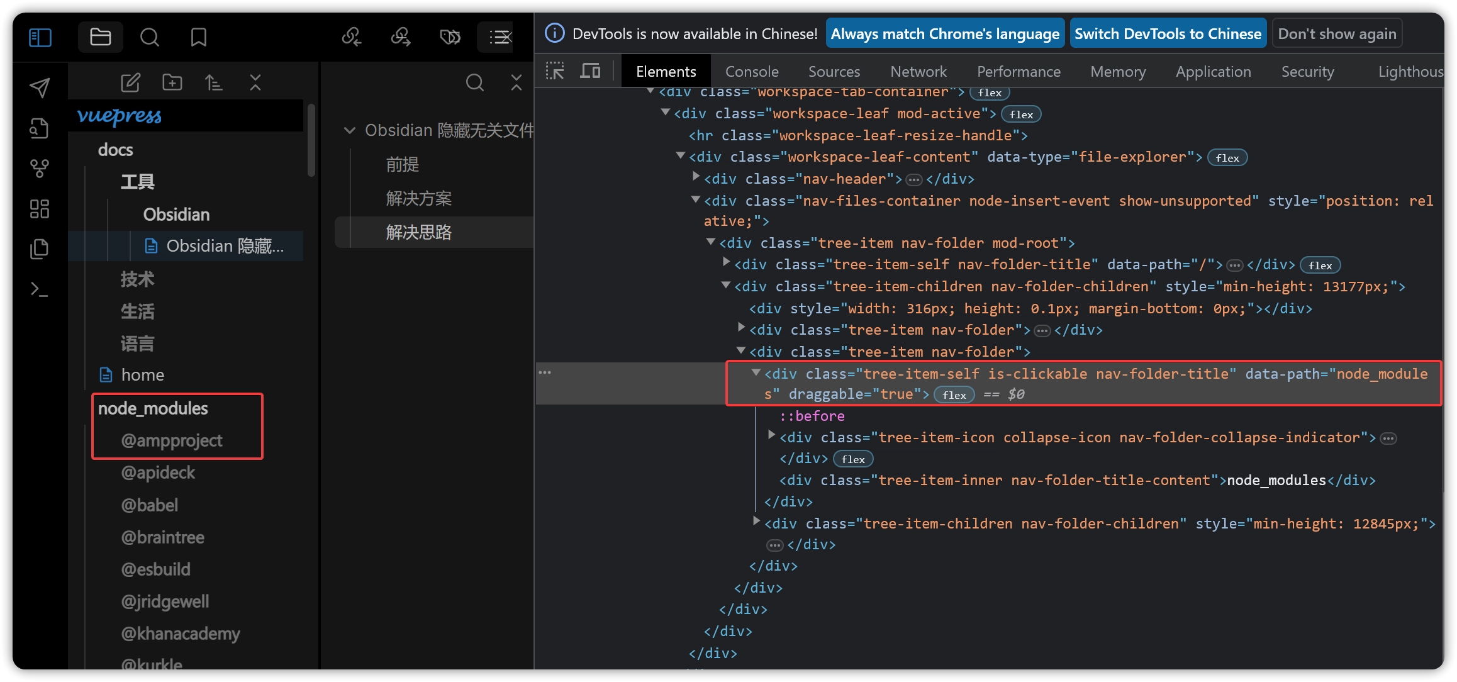Click the paper plane ribbon icon

coord(40,87)
